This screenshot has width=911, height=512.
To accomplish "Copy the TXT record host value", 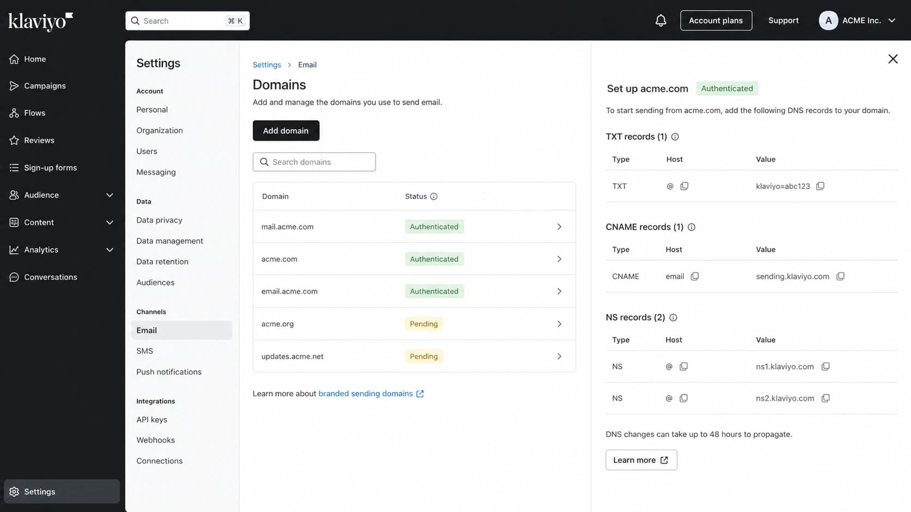I will (x=684, y=186).
